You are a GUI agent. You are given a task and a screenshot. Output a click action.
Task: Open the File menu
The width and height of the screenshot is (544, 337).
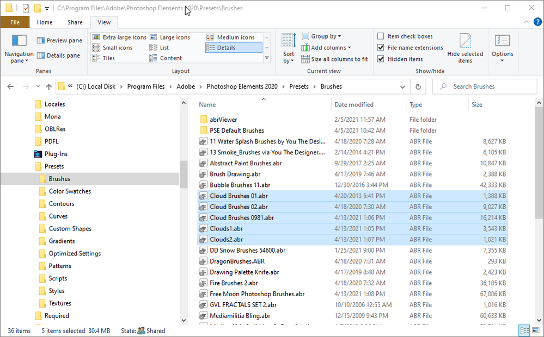click(x=15, y=22)
